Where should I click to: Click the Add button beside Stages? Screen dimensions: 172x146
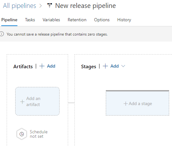click(115, 66)
